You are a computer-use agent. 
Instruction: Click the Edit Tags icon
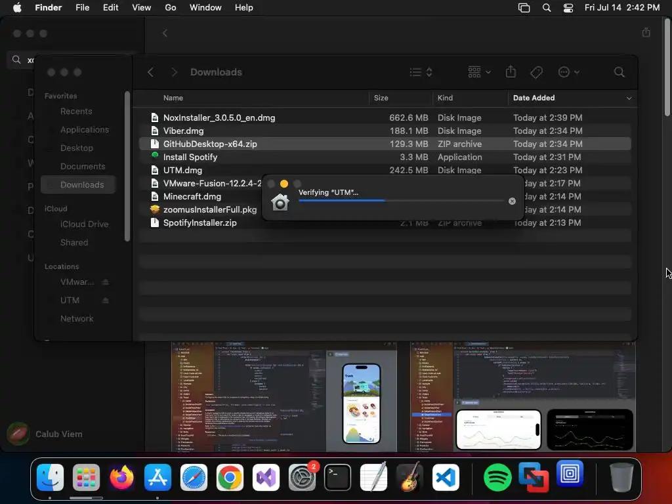[x=536, y=72]
